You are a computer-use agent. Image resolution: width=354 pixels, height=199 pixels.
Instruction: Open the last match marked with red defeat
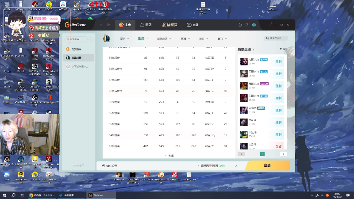pos(262,146)
